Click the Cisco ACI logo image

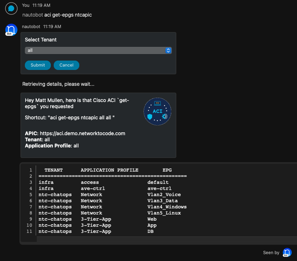157,111
